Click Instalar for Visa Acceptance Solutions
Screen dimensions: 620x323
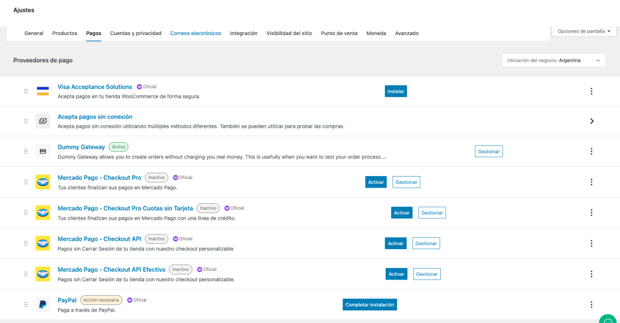395,91
